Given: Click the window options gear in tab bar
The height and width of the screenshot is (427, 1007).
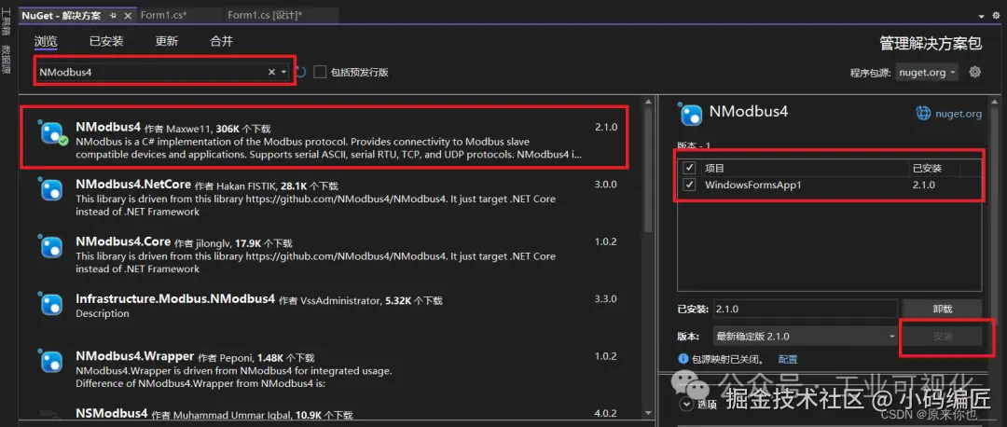Looking at the screenshot, I should [x=998, y=16].
